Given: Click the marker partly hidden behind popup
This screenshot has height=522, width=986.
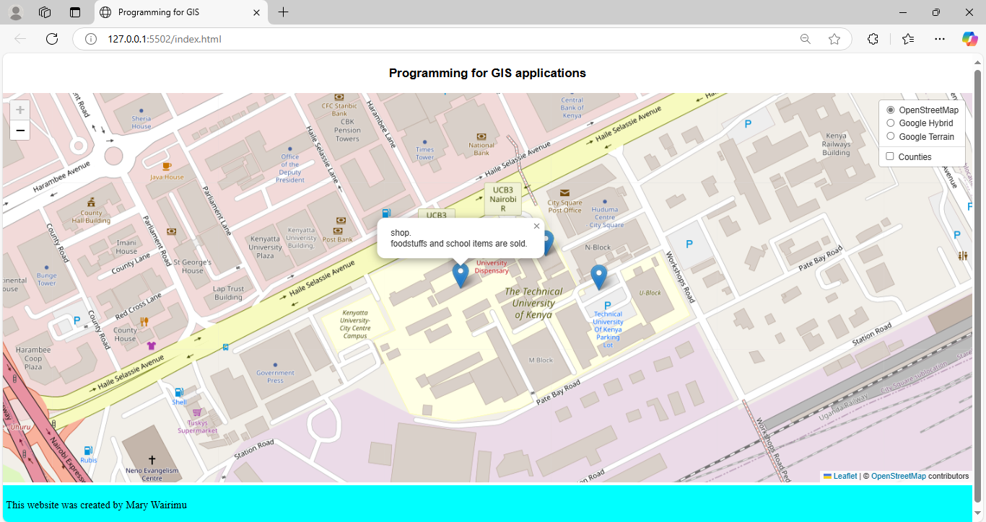Looking at the screenshot, I should coord(547,244).
